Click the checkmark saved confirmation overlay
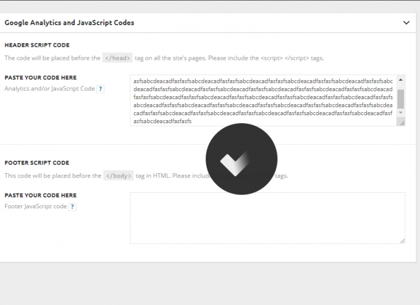420x305 pixels. [x=241, y=159]
